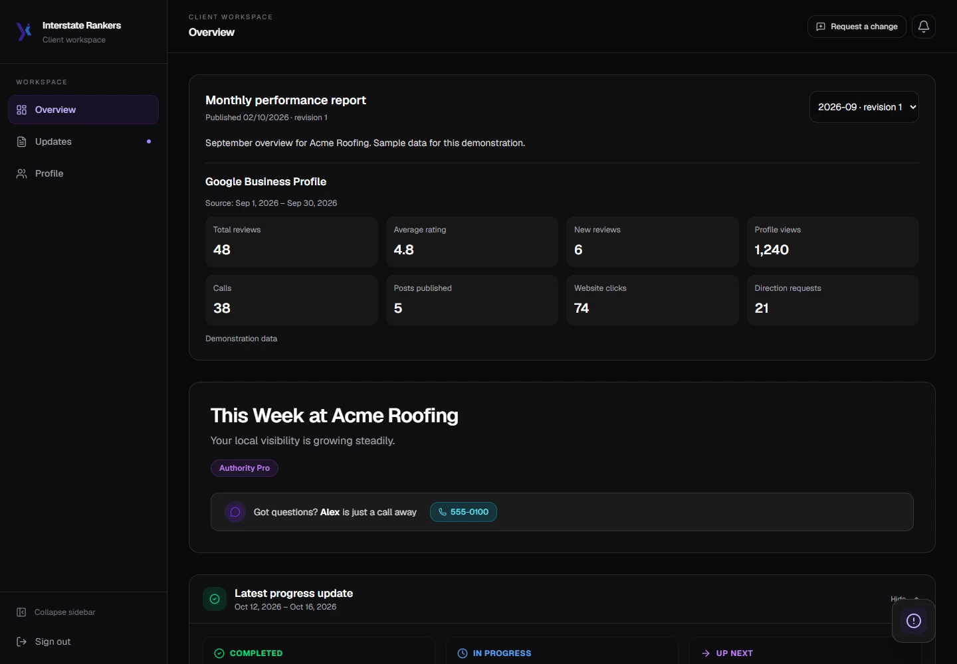Call the 555-0100 phone button
The height and width of the screenshot is (664, 957).
(x=463, y=512)
